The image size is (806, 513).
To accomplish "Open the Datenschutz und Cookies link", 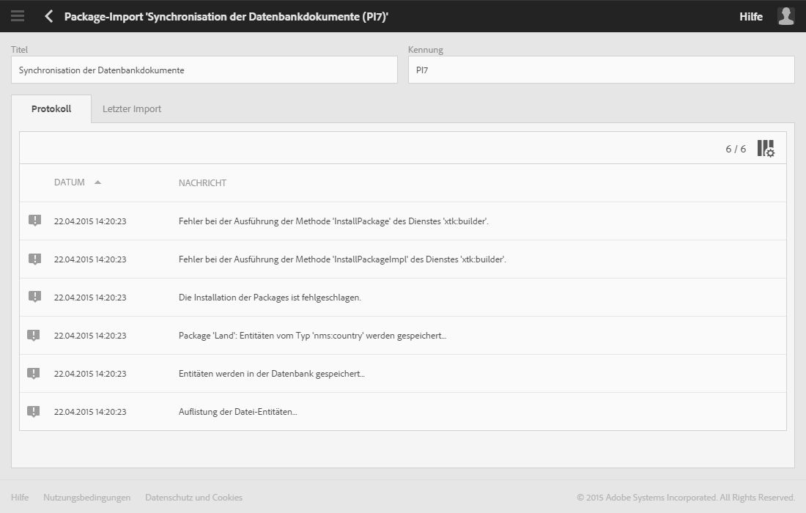I will coord(193,498).
